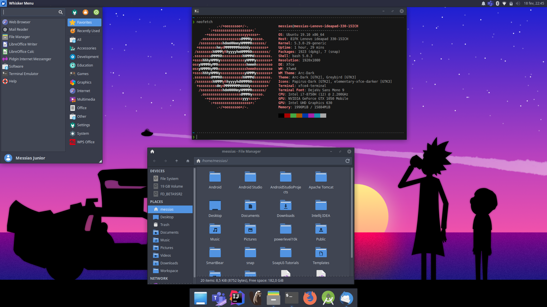Select messias in Places sidebar
547x307 pixels.
[x=170, y=209]
